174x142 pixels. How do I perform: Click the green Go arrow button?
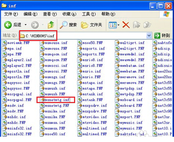(157, 35)
